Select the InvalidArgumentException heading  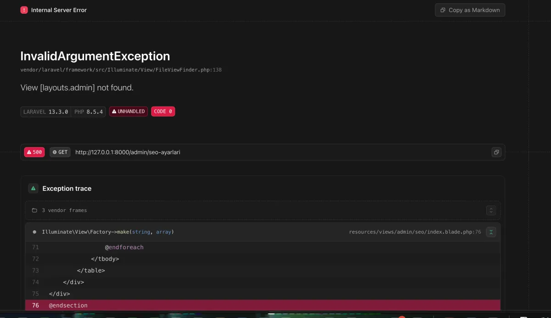tap(95, 56)
